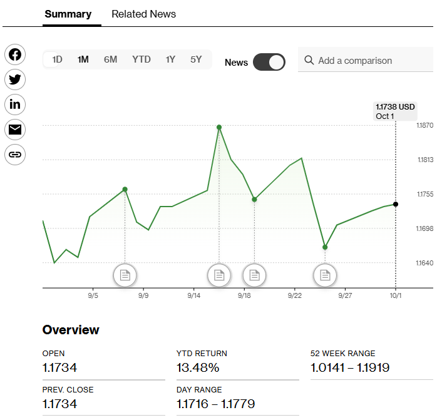The width and height of the screenshot is (447, 420).
Task: Show year-to-date YTD chart
Action: point(141,59)
